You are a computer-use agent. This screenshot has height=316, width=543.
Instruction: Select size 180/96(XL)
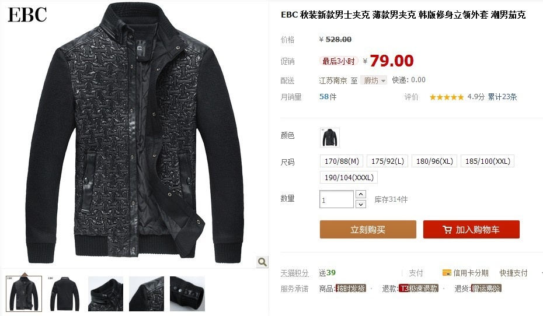point(434,161)
